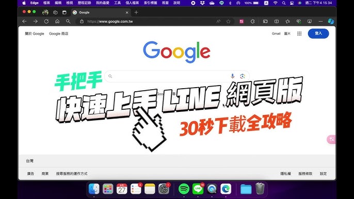
Task: Open Copilot sidebar icon
Action: (x=331, y=22)
